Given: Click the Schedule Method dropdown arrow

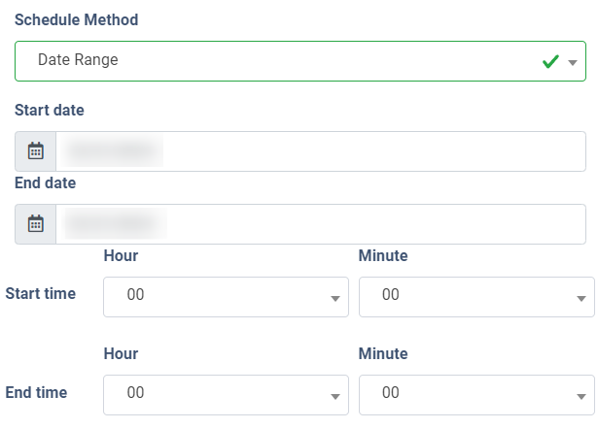Looking at the screenshot, I should [573, 63].
